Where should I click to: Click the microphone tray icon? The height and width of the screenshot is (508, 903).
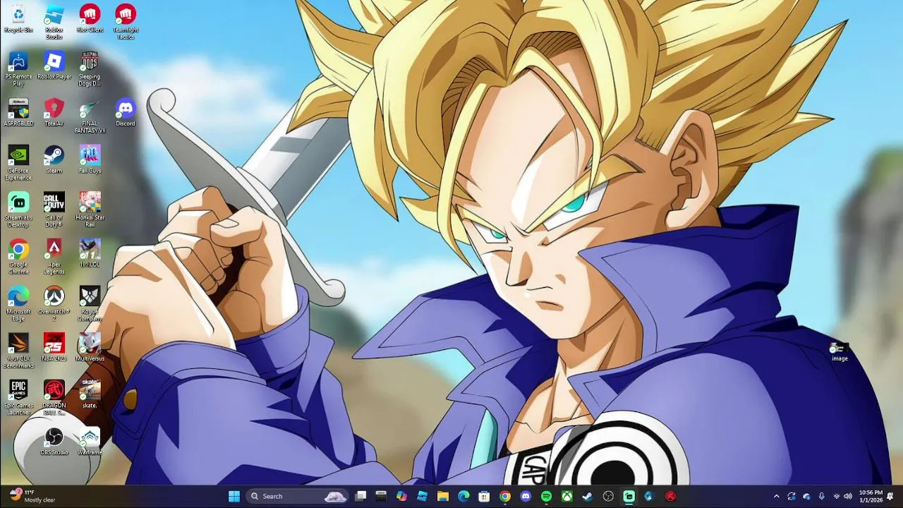coord(821,496)
